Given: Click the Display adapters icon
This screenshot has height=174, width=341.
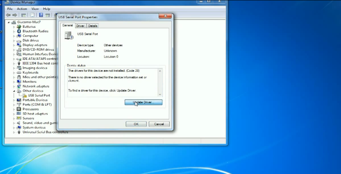Looking at the screenshot, I should coord(19,45).
